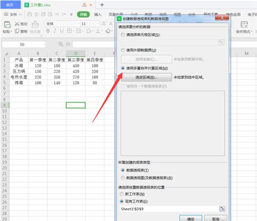Select 现有工作表(E) placement option

click(122, 201)
